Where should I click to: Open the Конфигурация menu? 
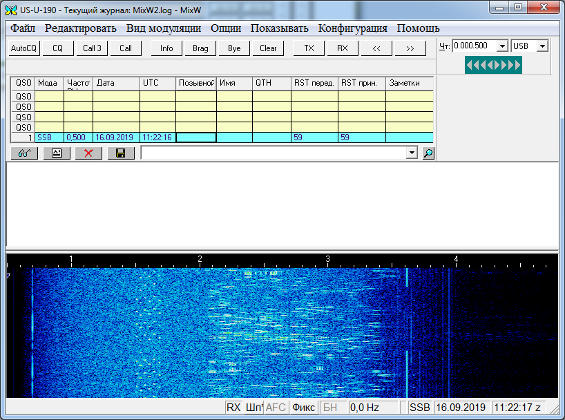point(353,28)
